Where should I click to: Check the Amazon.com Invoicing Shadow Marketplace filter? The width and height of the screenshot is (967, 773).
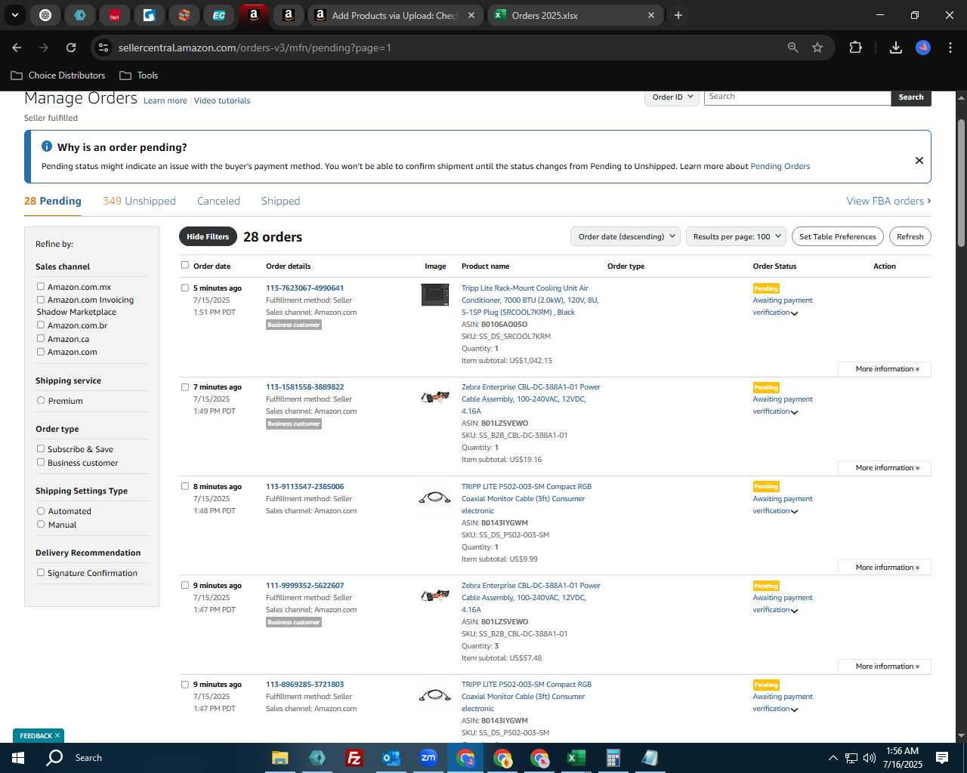(x=41, y=299)
